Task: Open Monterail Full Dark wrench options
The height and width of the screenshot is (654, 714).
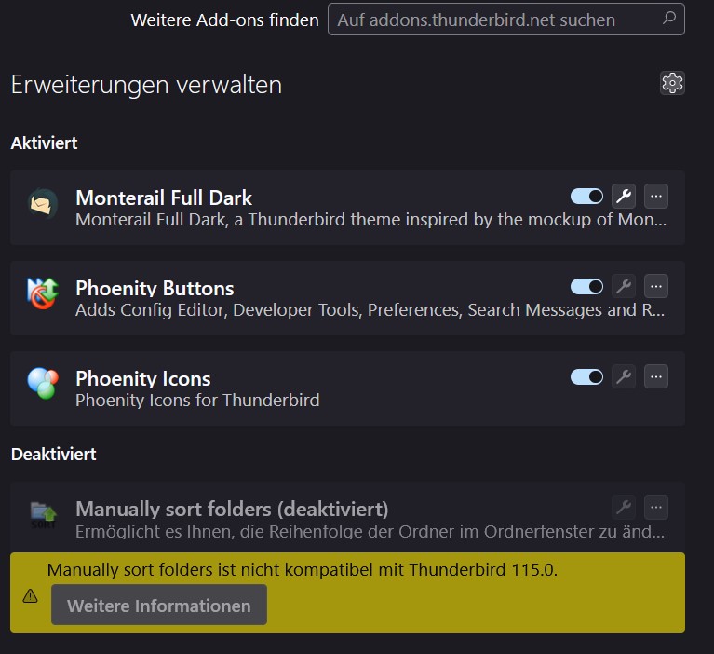Action: tap(624, 196)
